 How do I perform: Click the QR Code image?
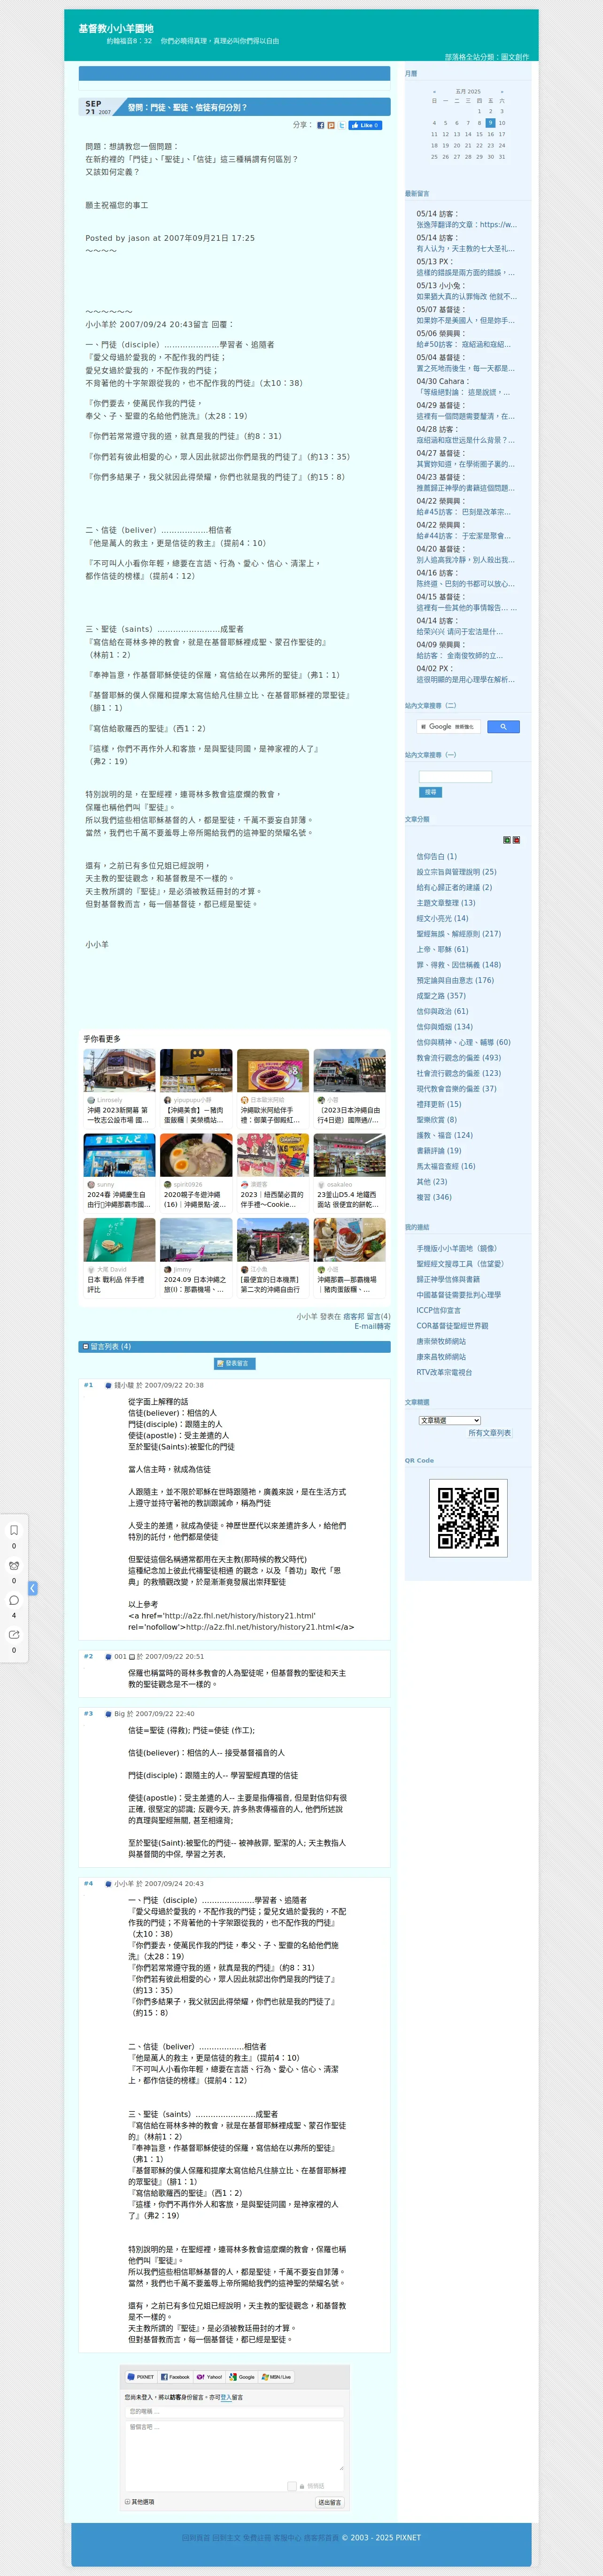(x=468, y=1518)
